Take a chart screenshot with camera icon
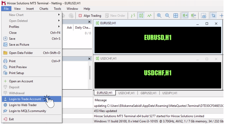The height and width of the screenshot is (125, 225). [204, 16]
